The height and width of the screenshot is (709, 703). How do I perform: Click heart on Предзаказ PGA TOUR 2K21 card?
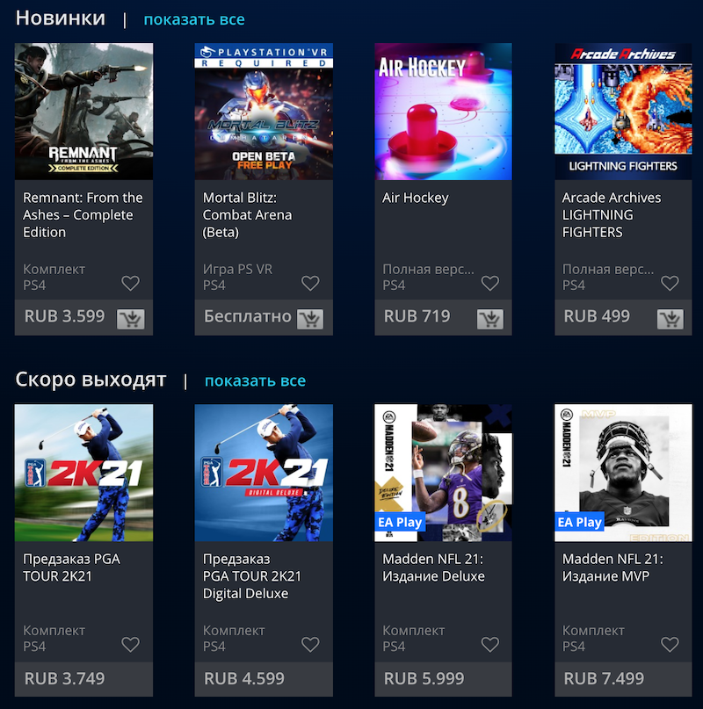pyautogui.click(x=131, y=644)
